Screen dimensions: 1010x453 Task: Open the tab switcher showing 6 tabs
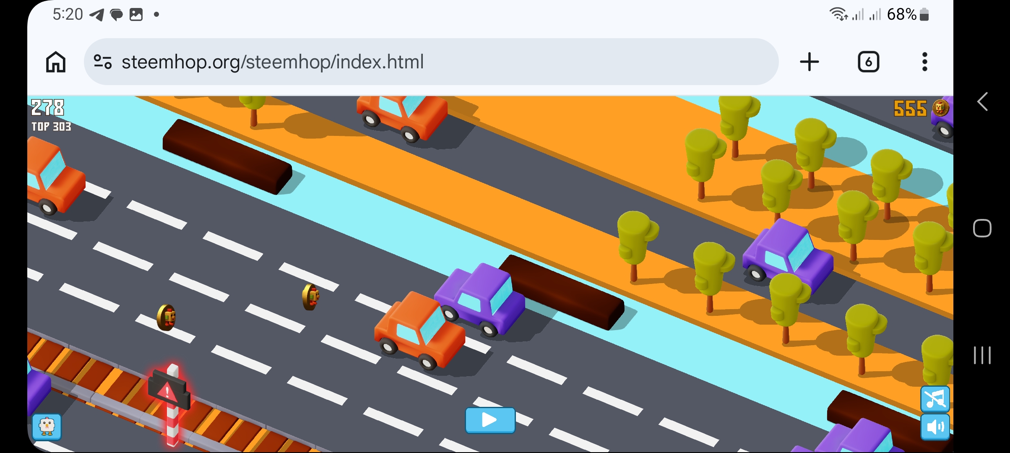click(x=868, y=62)
